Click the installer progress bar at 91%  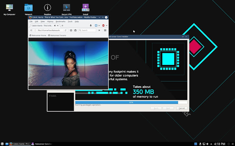point(131,102)
